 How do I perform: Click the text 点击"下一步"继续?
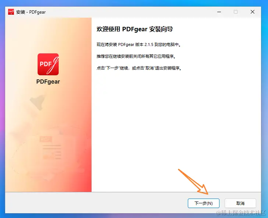pos(112,68)
